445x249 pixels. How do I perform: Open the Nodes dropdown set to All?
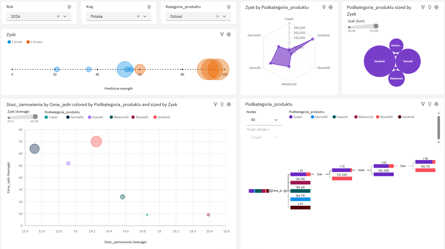(264, 120)
